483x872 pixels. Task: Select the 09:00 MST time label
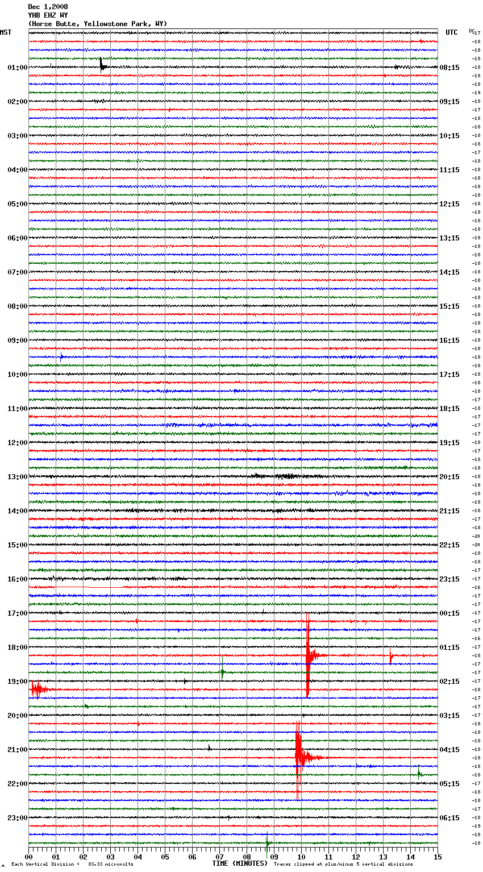pos(18,341)
